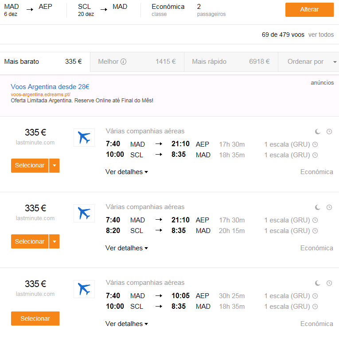Click the moon icon on the third result

(317, 283)
